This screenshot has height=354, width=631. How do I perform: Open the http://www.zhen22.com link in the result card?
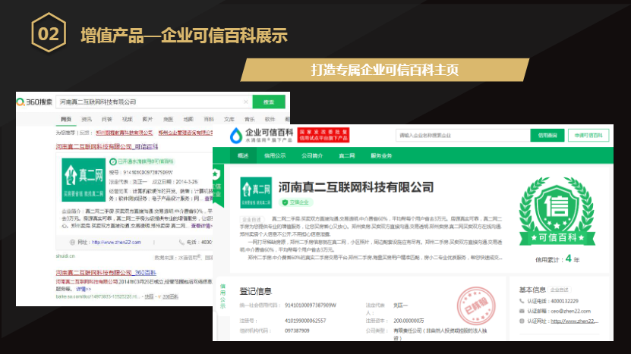[116, 243]
